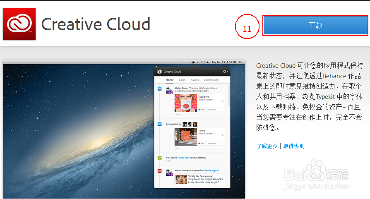This screenshot has width=370, height=199.
Task: Click Matias Corea's avatar on Rendering.psd comment
Action: [169, 173]
